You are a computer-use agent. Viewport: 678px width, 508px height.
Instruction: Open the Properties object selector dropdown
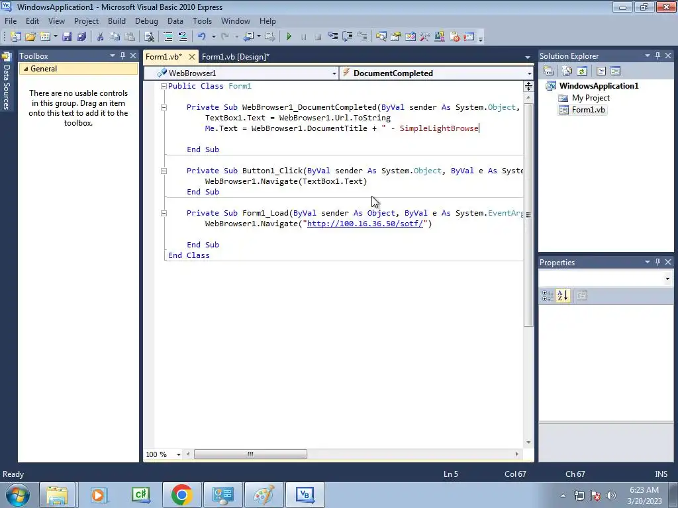tap(667, 278)
